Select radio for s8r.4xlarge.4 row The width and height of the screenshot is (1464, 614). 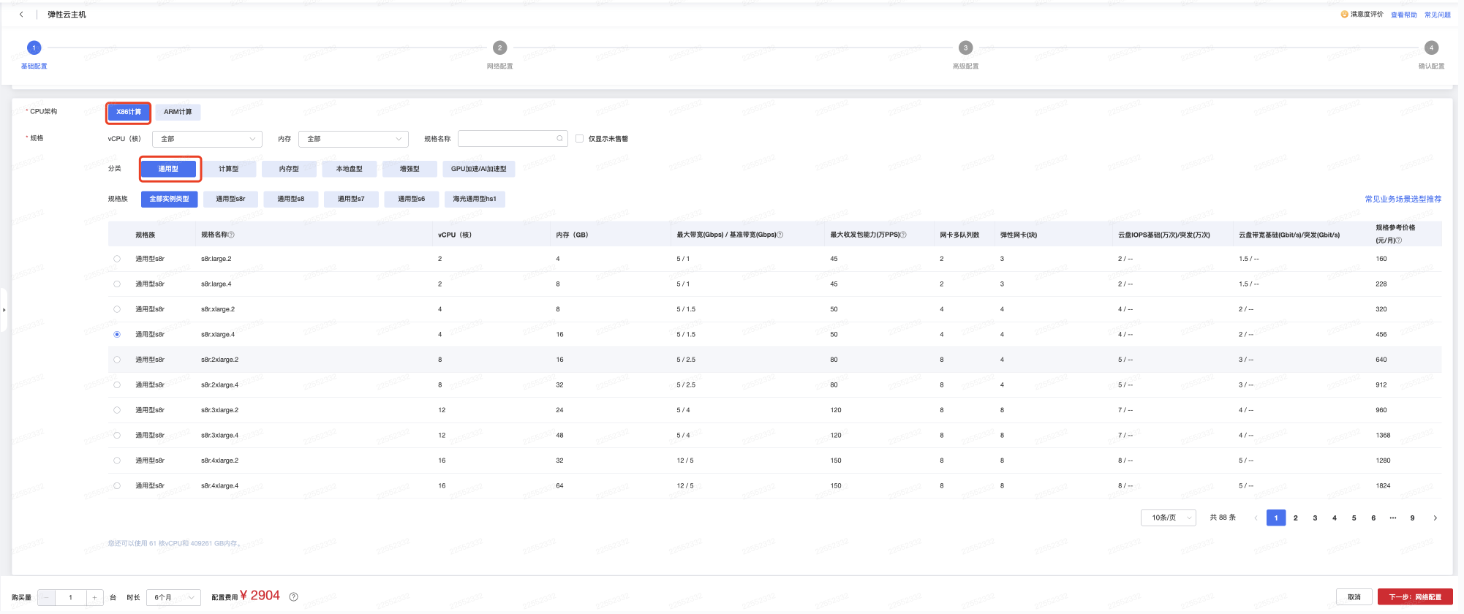(117, 485)
